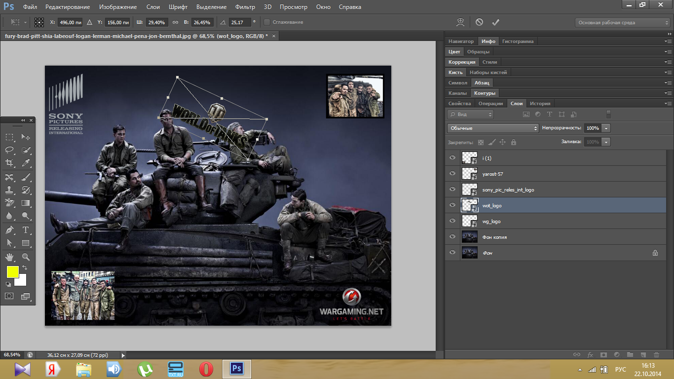This screenshot has height=379, width=674.
Task: Open the status bar info arrow
Action: [123, 355]
